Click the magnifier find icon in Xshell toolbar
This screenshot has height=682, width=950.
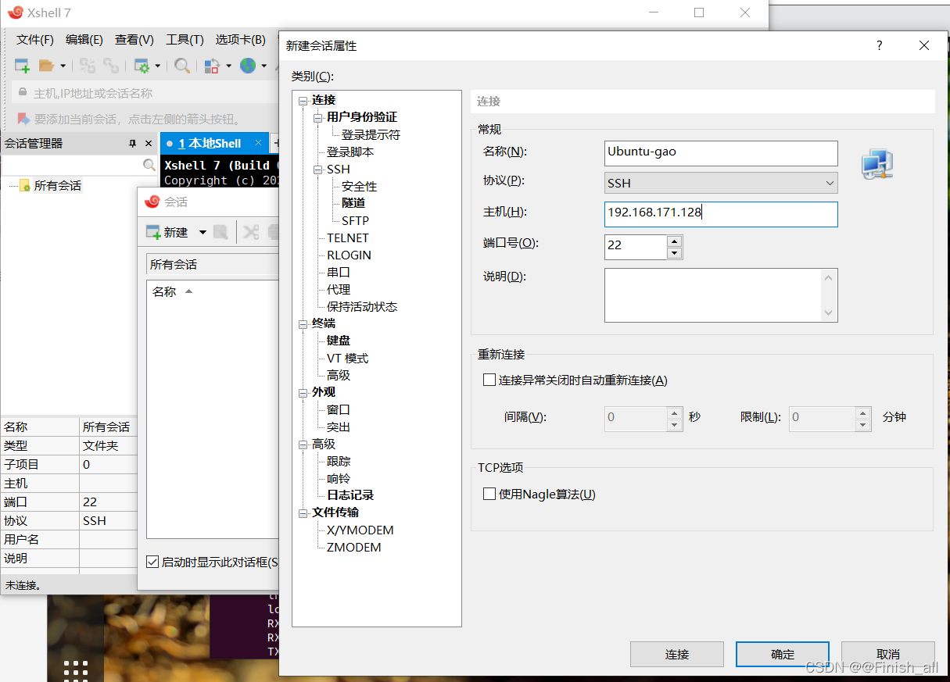(x=182, y=66)
